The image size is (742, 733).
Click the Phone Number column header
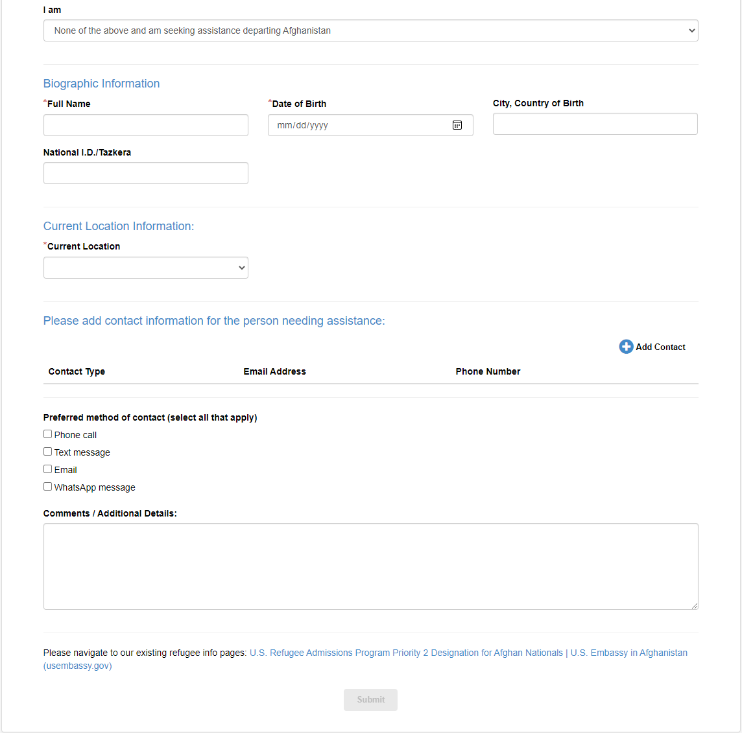coord(488,371)
